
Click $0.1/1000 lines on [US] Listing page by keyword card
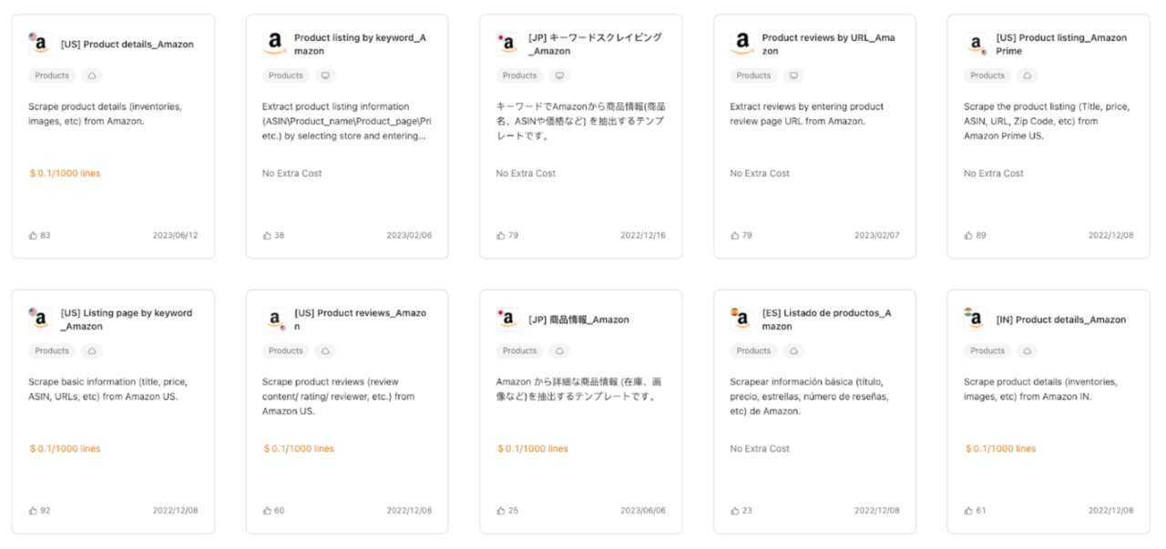point(65,448)
